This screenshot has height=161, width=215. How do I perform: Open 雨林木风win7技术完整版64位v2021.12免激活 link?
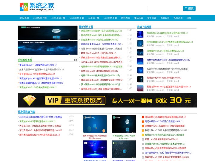point(165,148)
